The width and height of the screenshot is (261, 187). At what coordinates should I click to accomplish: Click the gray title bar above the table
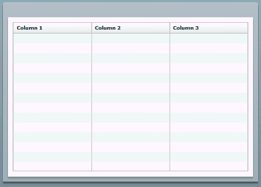[x=130, y=10]
